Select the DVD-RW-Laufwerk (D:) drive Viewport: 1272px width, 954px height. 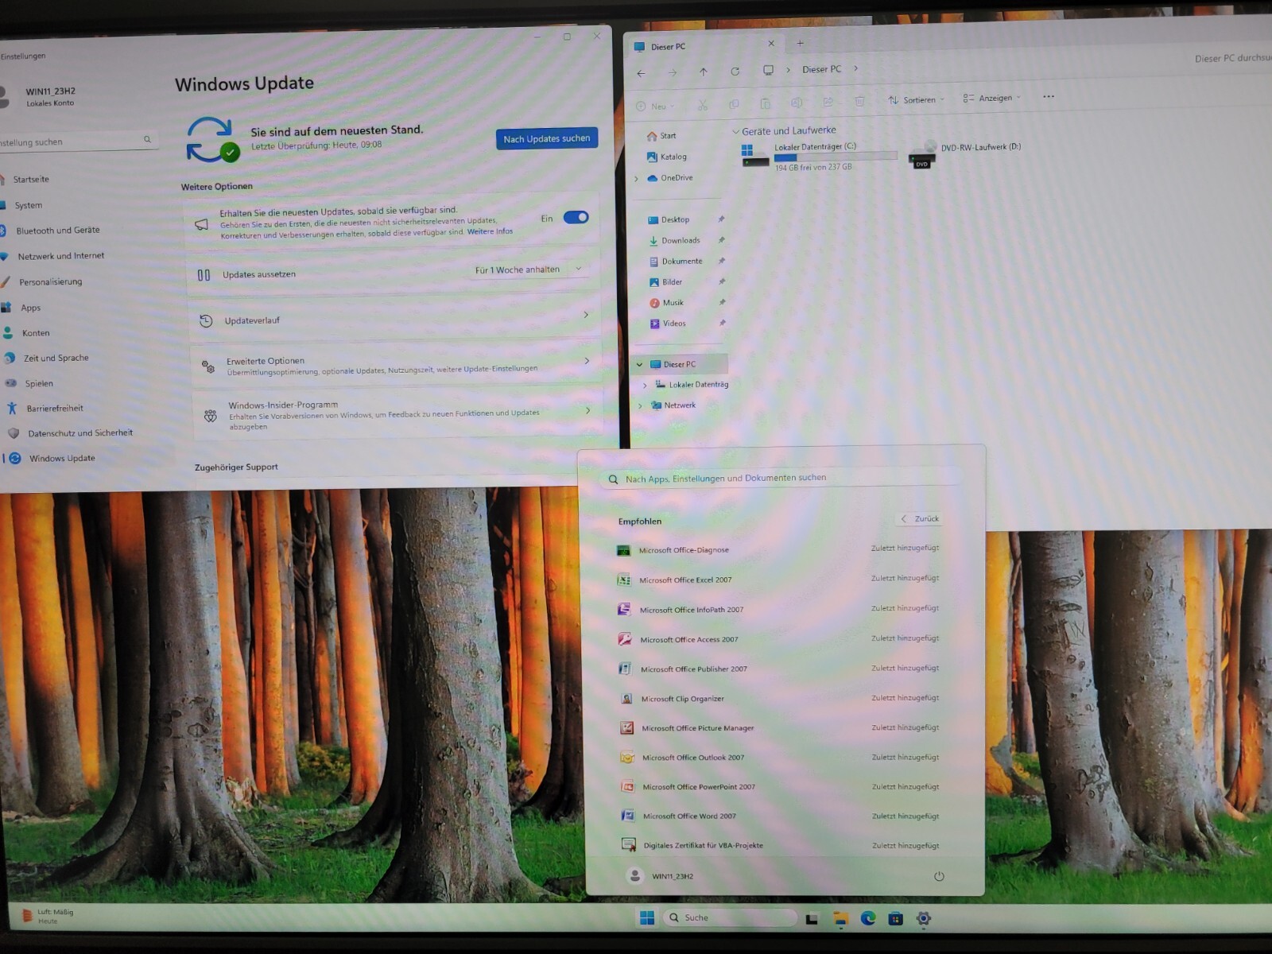click(x=965, y=153)
